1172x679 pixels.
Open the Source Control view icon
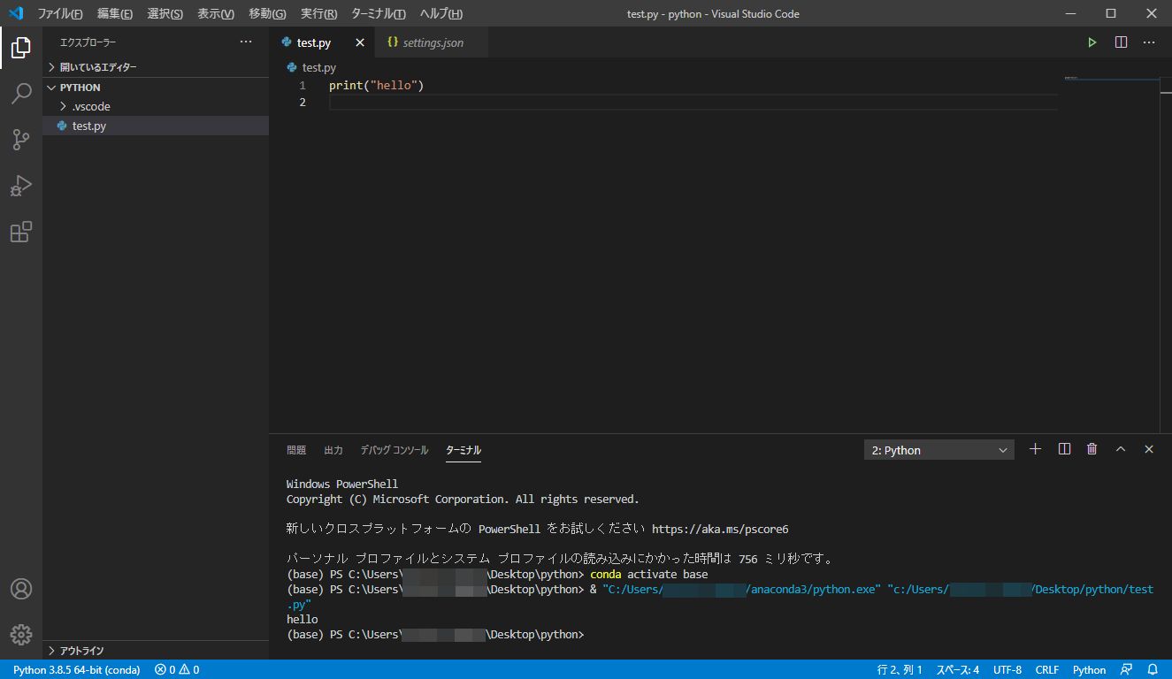click(21, 139)
